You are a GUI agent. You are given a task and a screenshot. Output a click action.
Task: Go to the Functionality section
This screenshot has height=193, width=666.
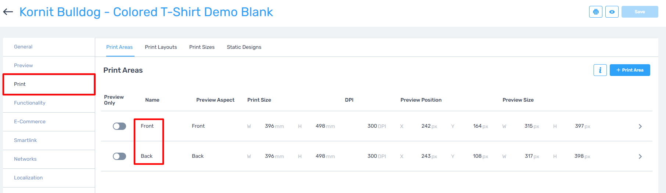(x=30, y=103)
